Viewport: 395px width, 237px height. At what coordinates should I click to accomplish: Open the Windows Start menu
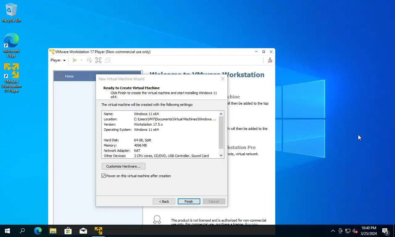tap(7, 231)
